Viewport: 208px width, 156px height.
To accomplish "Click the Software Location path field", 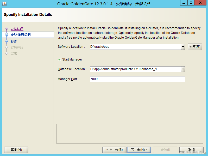I will click(135, 47).
